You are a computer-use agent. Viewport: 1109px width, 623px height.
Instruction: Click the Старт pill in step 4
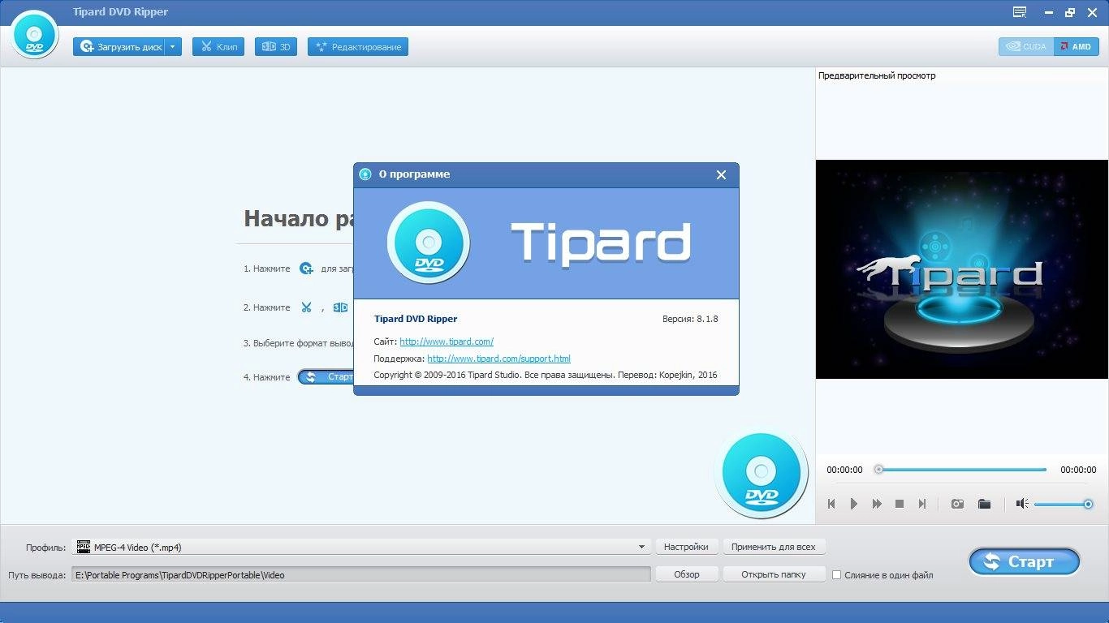point(326,377)
